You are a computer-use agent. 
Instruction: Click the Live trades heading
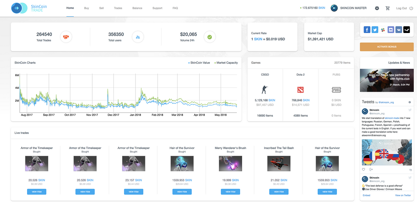(x=22, y=133)
